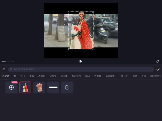This screenshot has height=121, width=162.
Task: Switch to the 效果 tab
Action: (135, 76)
